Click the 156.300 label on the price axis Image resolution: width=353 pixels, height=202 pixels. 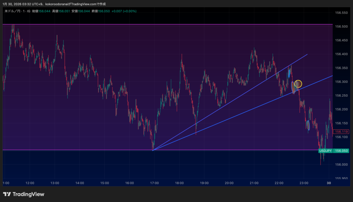coord(341,82)
